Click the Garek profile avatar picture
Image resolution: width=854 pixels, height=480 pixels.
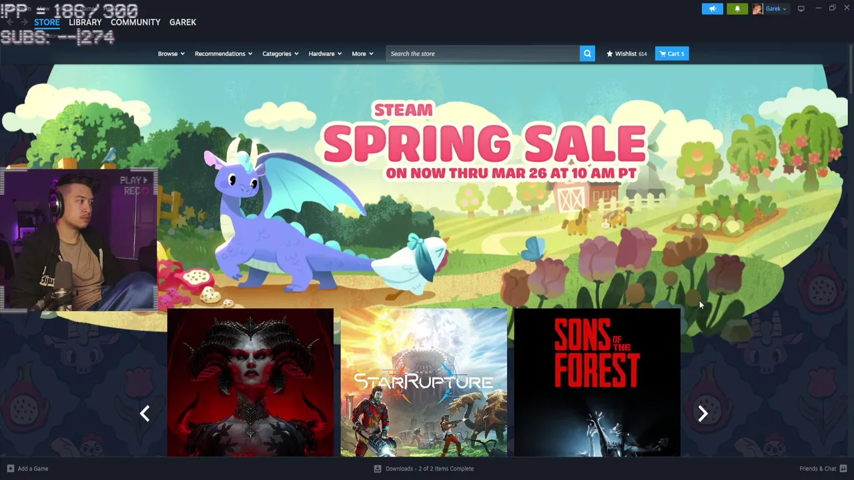coord(757,9)
